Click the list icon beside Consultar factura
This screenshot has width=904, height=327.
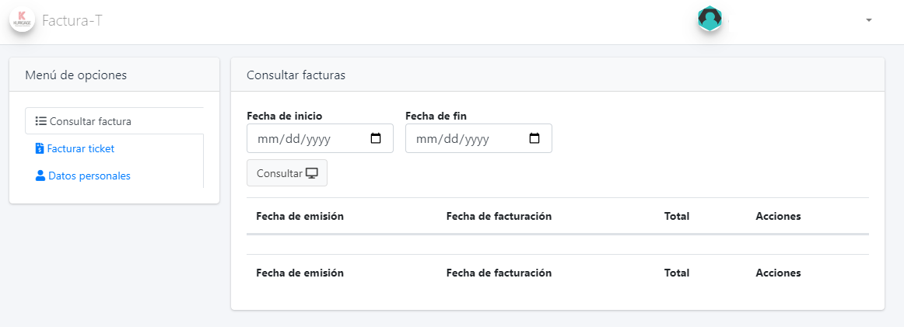point(41,121)
